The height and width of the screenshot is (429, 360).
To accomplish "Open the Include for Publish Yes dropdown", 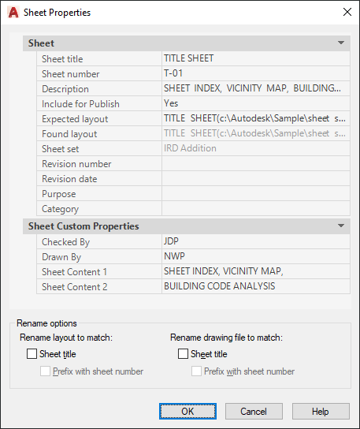I will [256, 103].
